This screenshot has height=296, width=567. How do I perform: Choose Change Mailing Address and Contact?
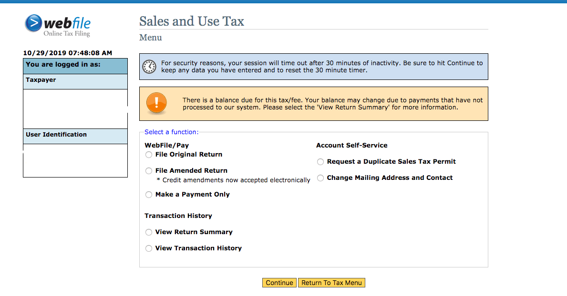[320, 178]
